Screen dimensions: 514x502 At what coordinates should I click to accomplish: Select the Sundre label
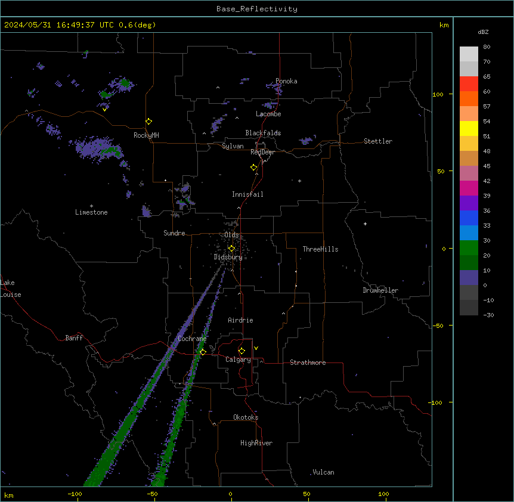174,233
